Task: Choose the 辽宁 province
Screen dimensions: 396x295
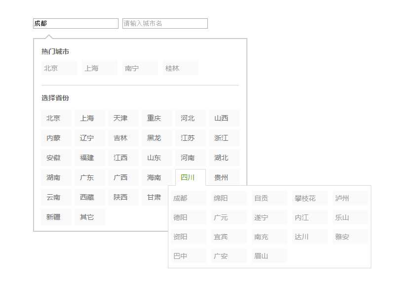Action: point(90,138)
